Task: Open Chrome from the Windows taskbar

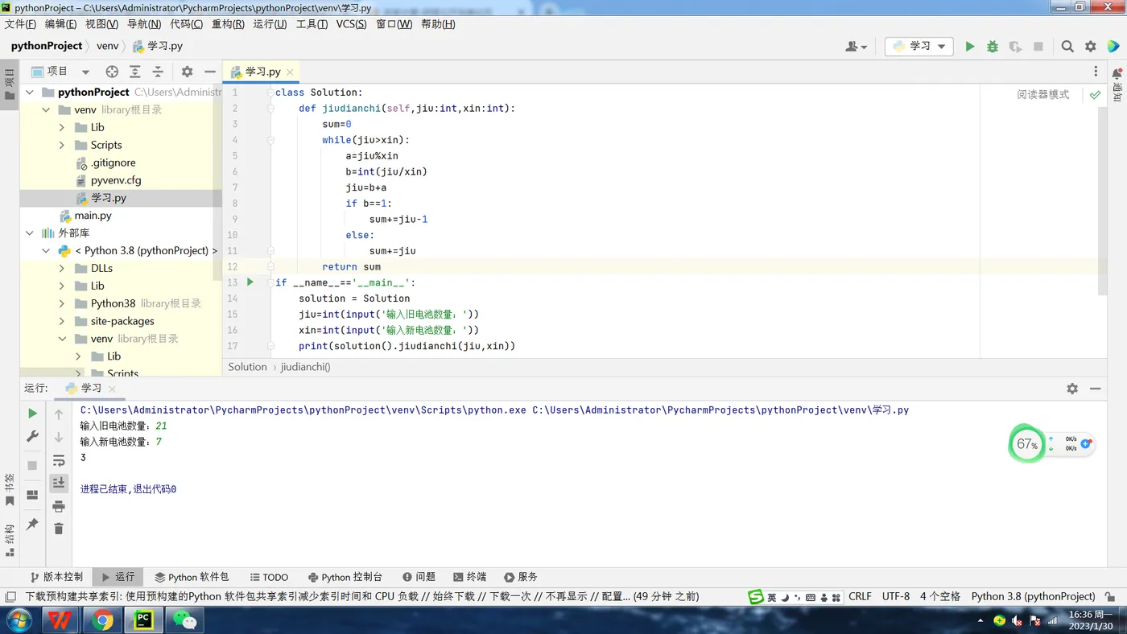Action: coord(102,620)
